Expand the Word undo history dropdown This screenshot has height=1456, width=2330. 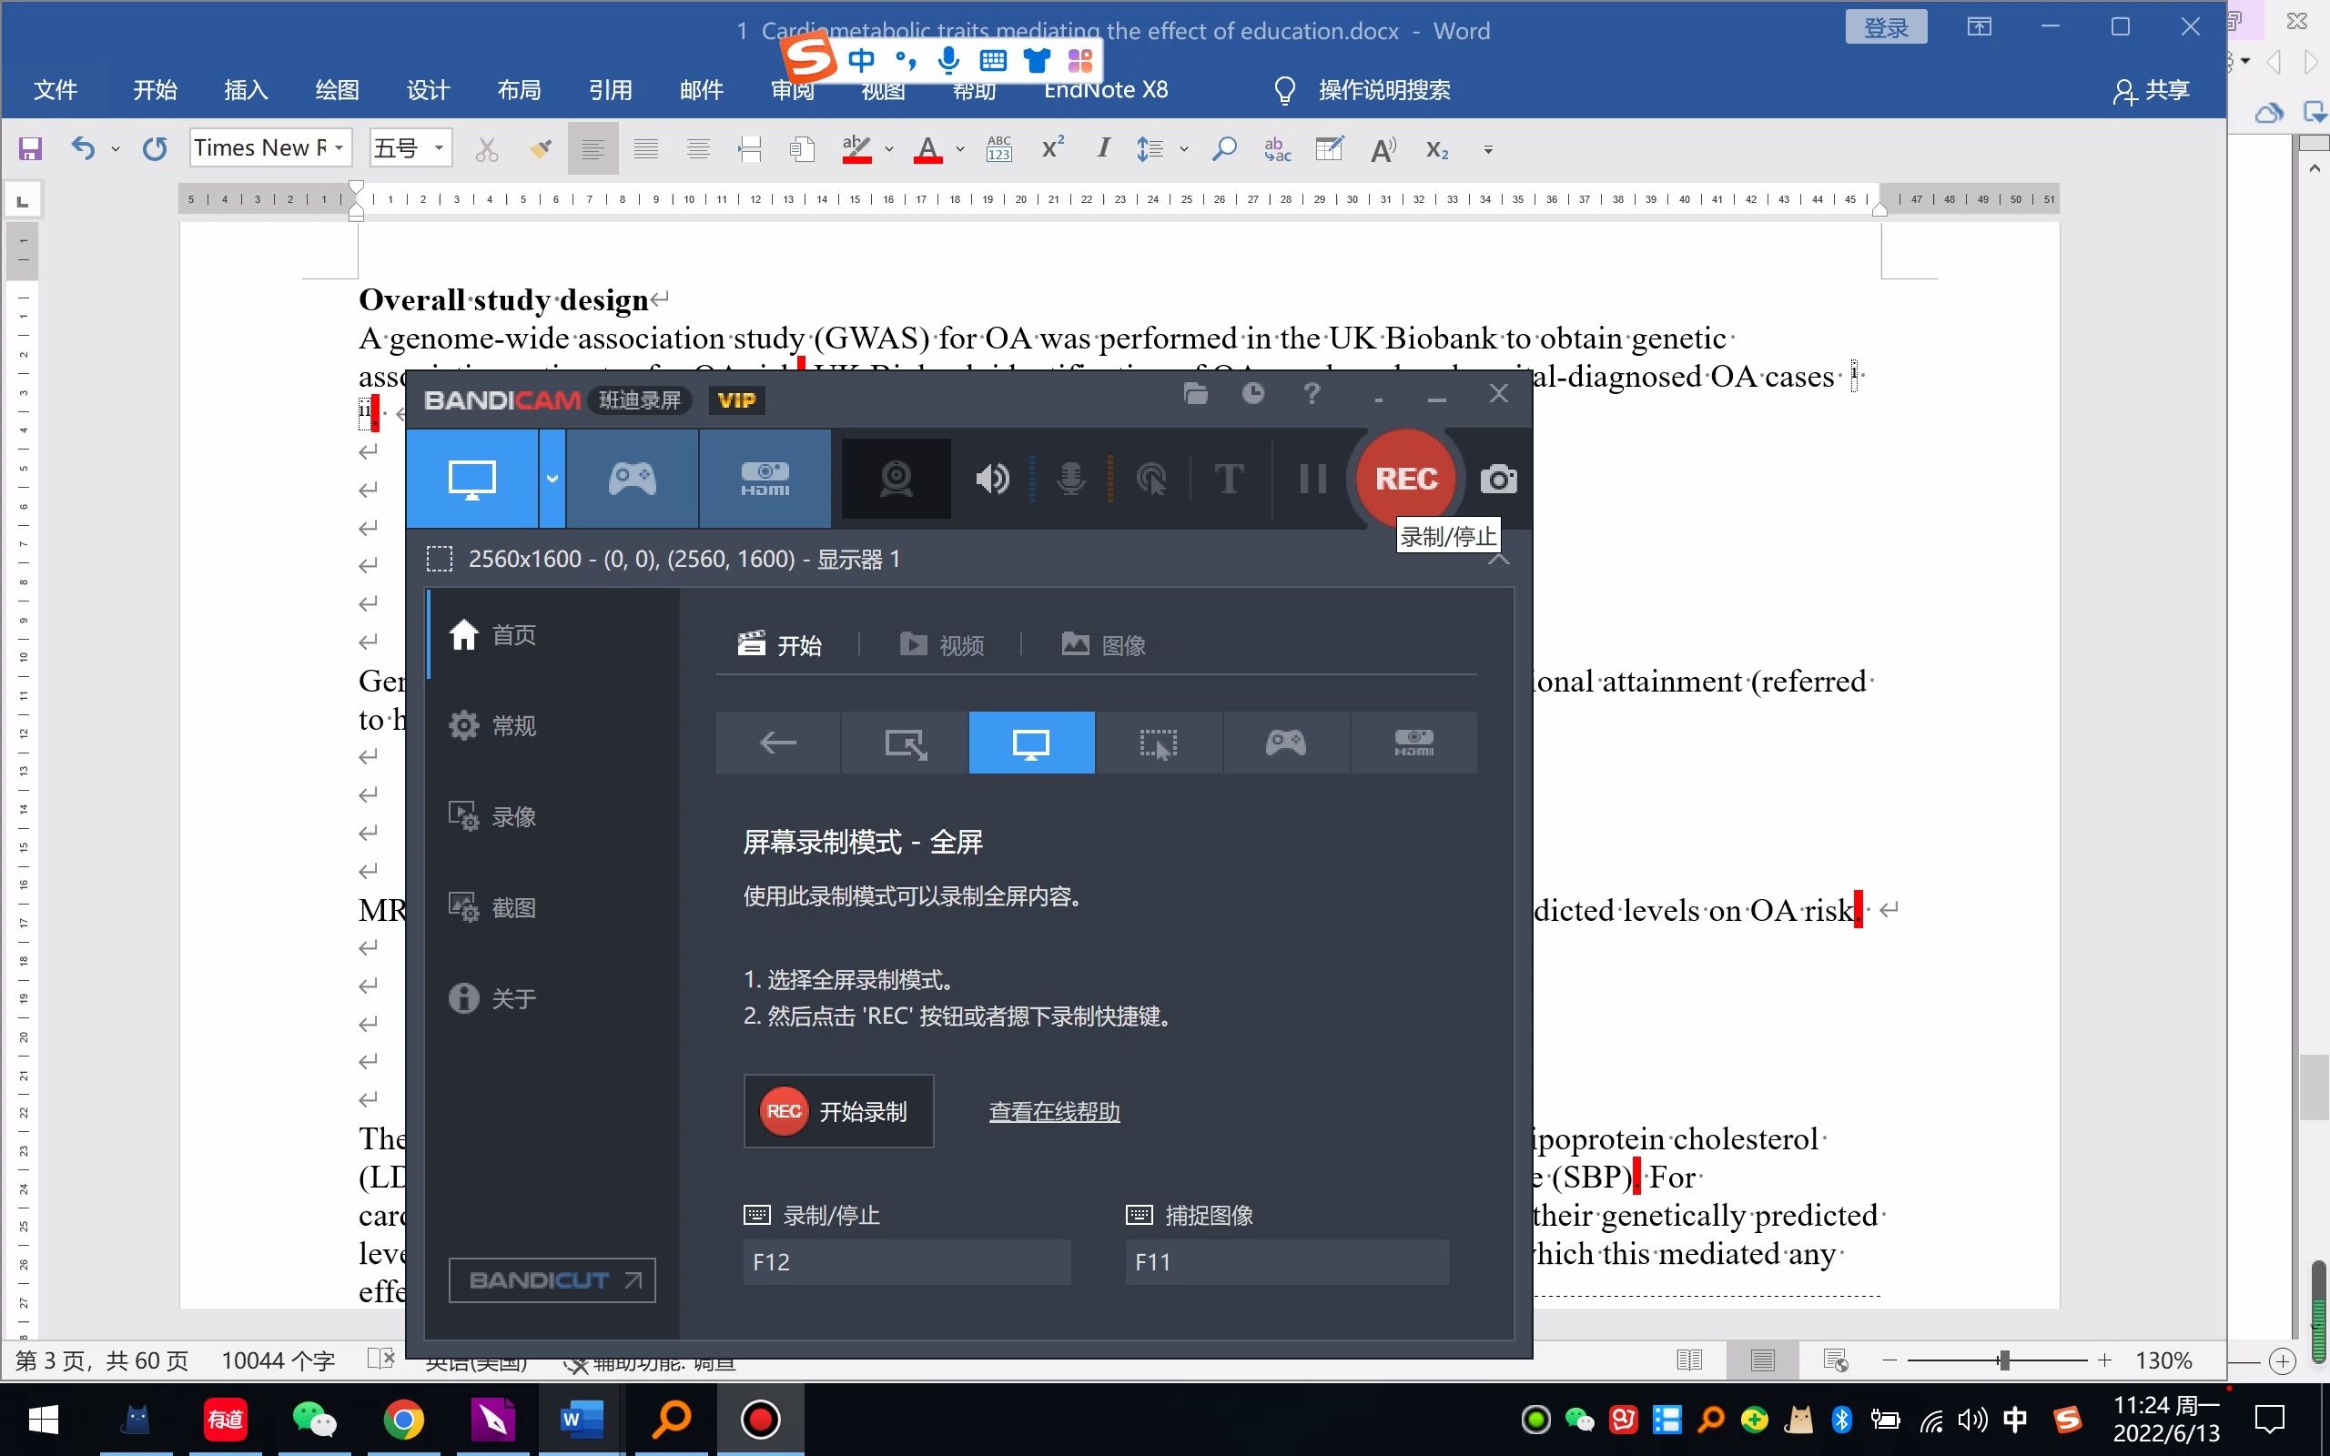pos(116,148)
